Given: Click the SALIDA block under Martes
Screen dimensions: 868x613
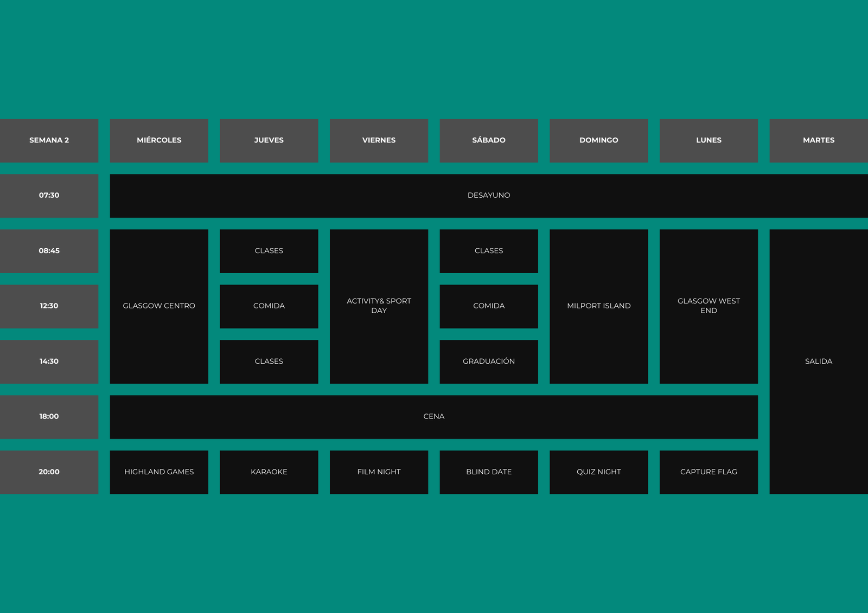Looking at the screenshot, I should tap(819, 362).
